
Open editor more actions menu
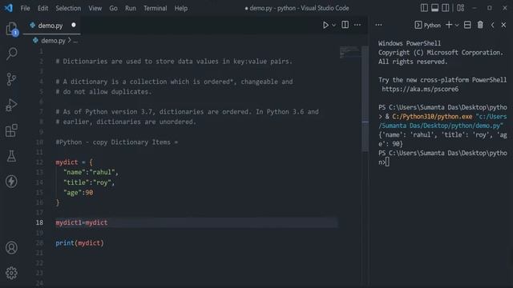pos(357,25)
